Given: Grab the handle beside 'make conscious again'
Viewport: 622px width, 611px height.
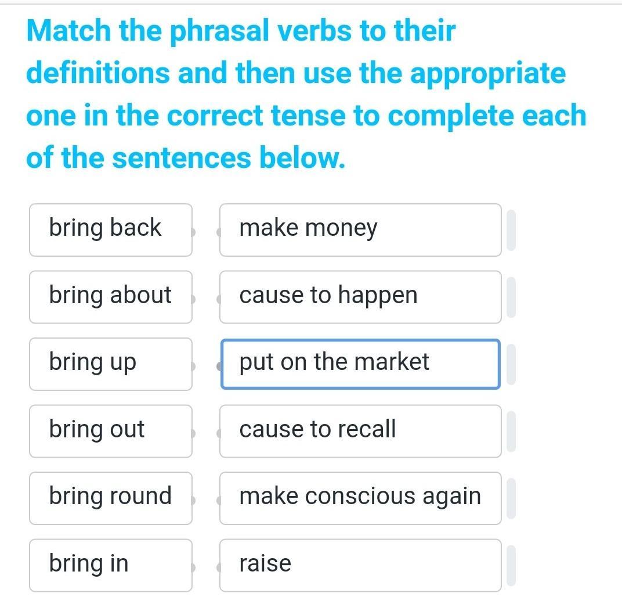Looking at the screenshot, I should coord(511,498).
